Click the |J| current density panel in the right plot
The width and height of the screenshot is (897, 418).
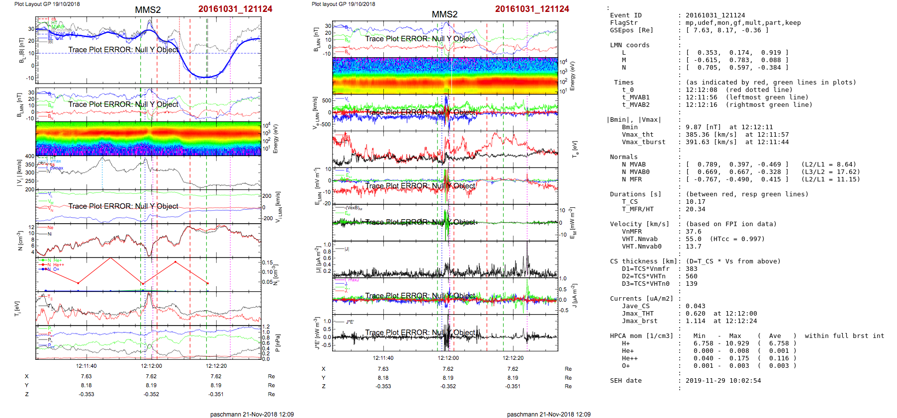tap(445, 259)
